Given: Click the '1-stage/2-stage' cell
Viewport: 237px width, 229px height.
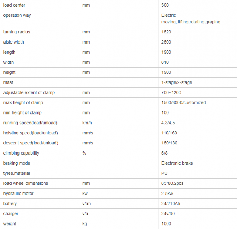Looking at the screenshot, I should coord(177,82).
